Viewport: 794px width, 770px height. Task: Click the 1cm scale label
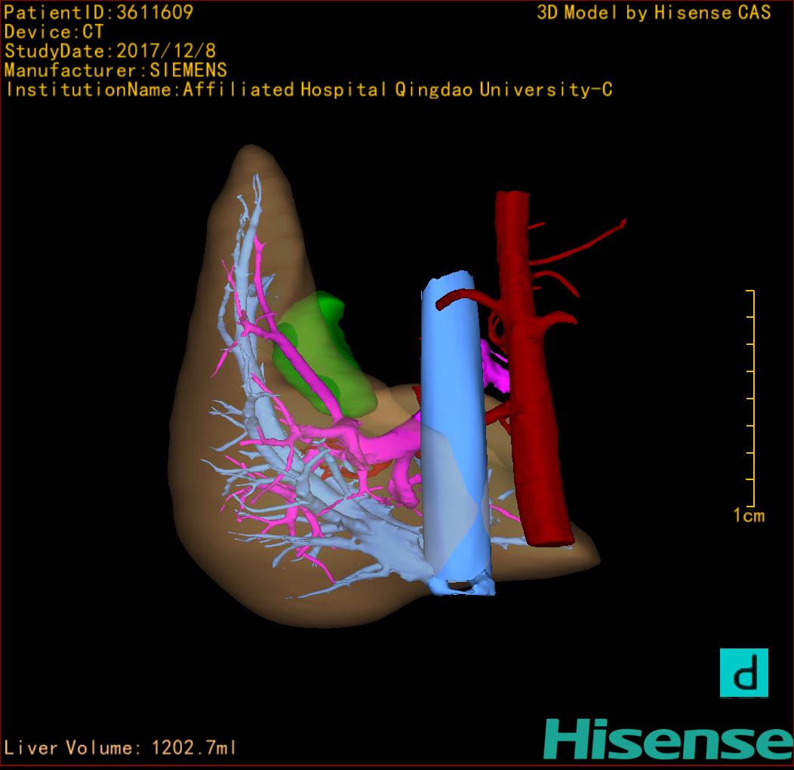pyautogui.click(x=748, y=516)
